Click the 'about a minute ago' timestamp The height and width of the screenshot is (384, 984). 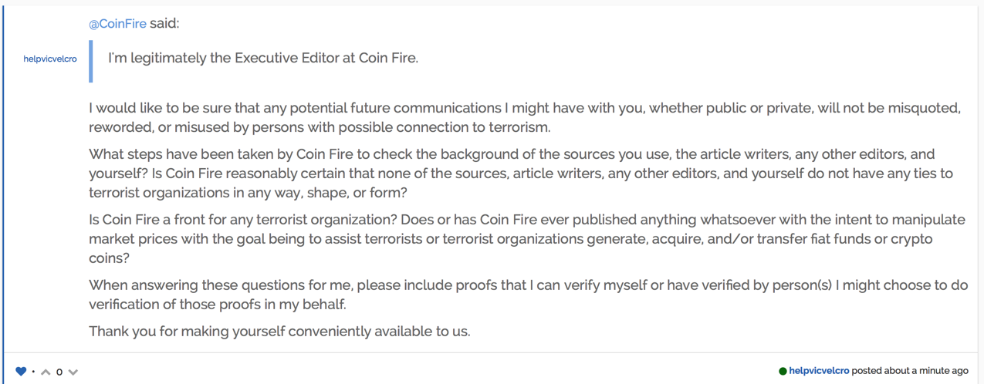pyautogui.click(x=925, y=371)
